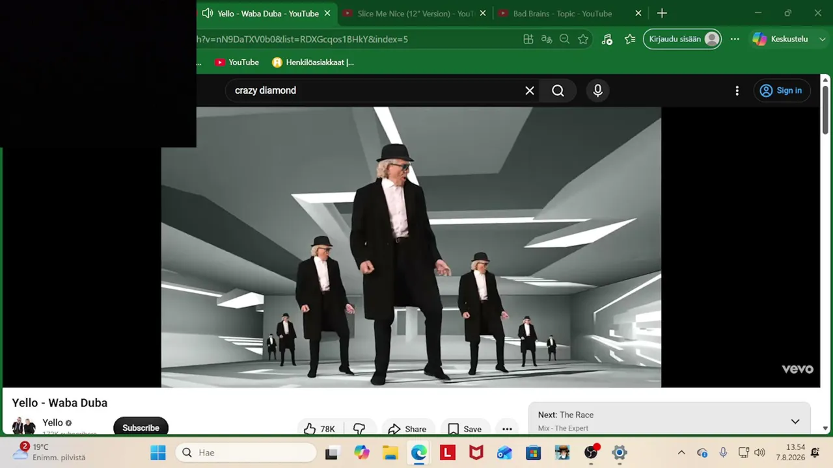Close the Slice Me Nice tab
833x468 pixels.
(x=483, y=13)
